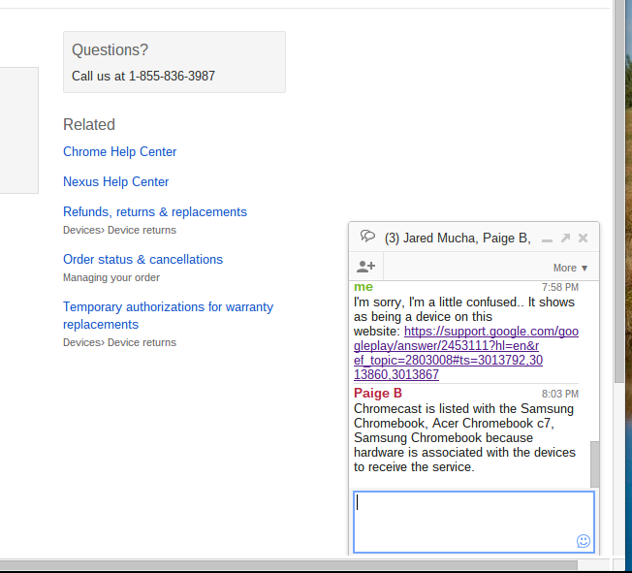This screenshot has width=632, height=573.
Task: Click the page vertical scrollbar
Action: click(620, 194)
